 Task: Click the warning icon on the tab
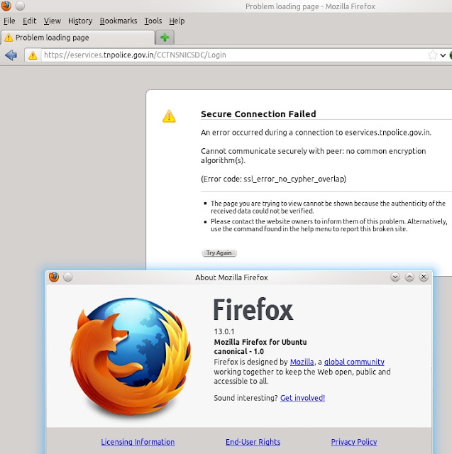tap(9, 38)
